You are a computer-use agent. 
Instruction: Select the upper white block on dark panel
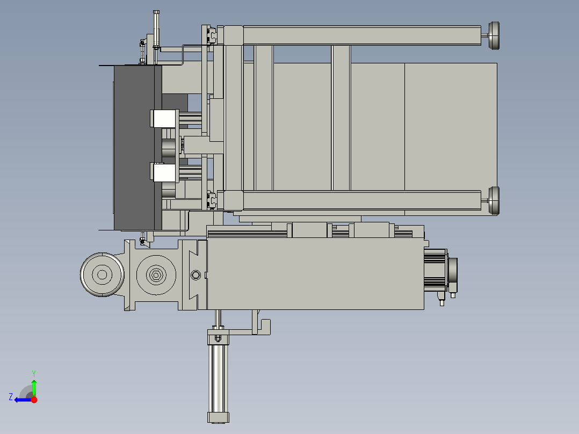click(x=164, y=119)
